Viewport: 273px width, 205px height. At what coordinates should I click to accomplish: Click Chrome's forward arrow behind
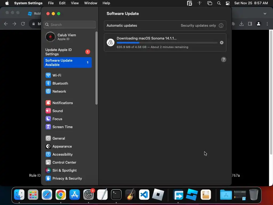[x=14, y=24]
